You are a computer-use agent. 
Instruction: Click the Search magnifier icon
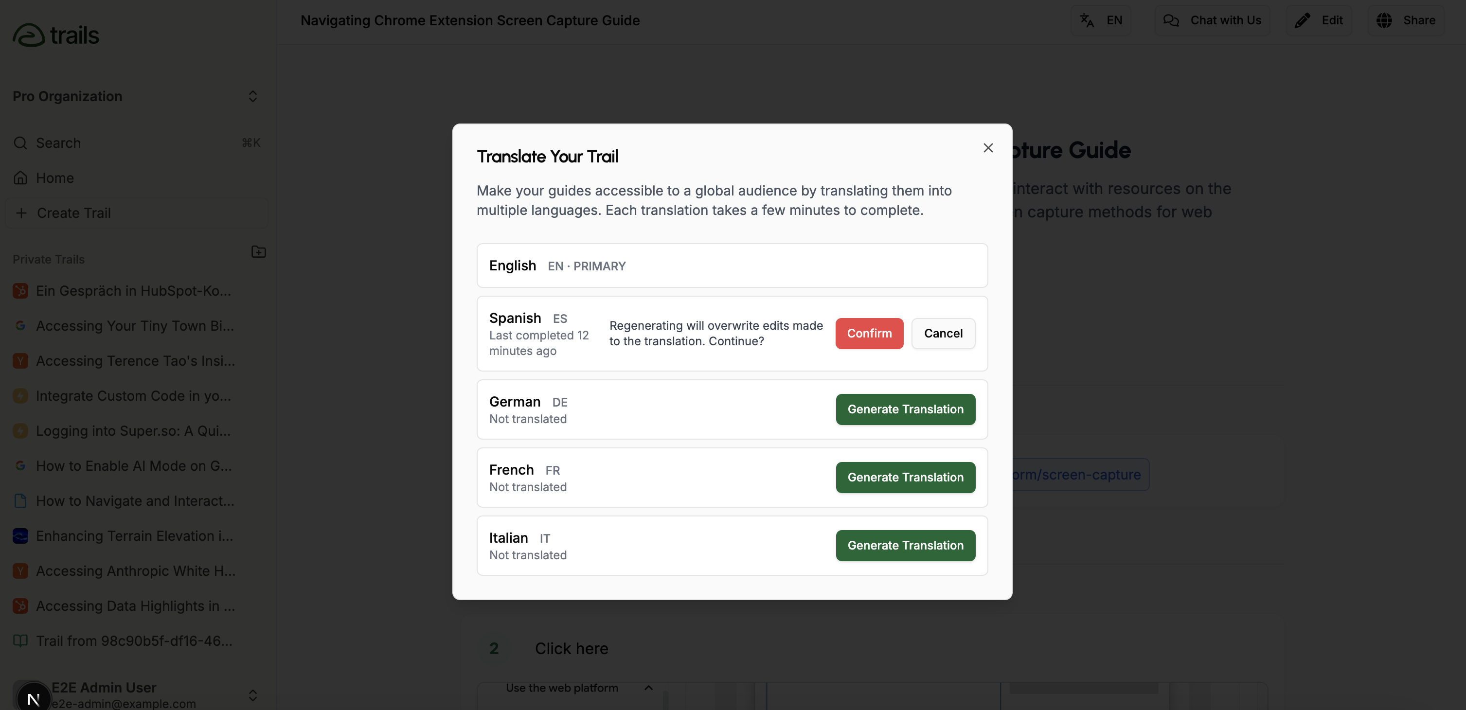point(20,143)
